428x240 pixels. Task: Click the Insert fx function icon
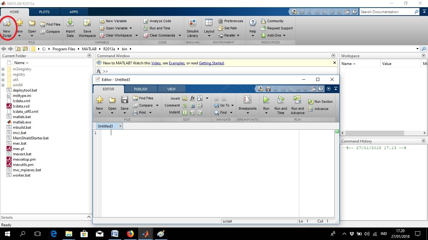point(192,98)
